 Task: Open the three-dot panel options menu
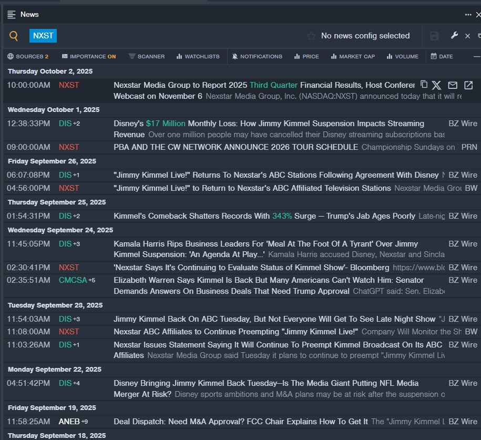(468, 15)
